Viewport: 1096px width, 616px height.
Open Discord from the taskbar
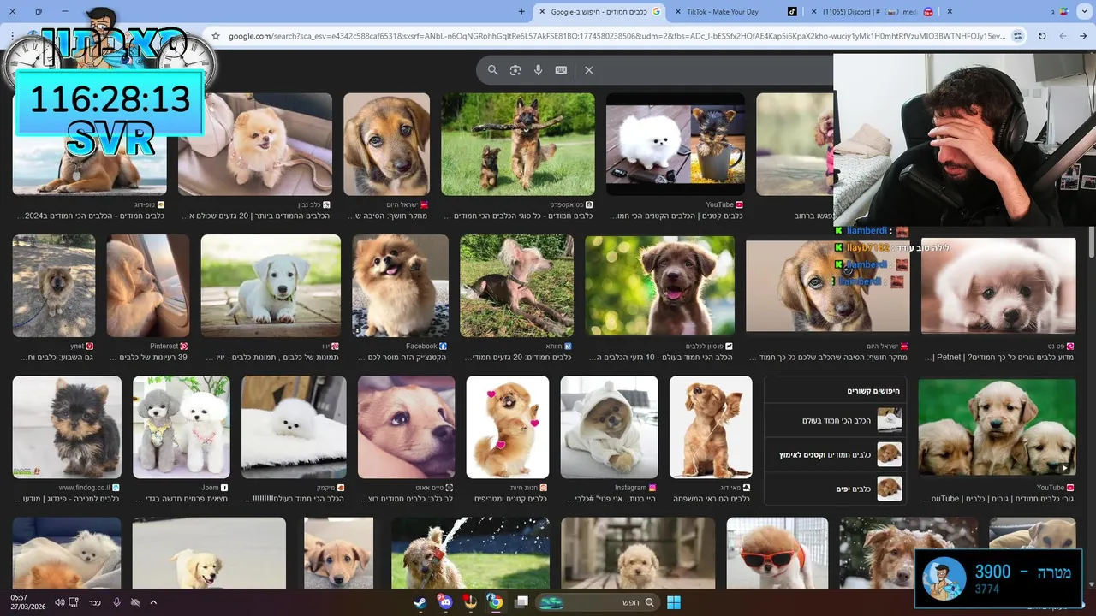(444, 602)
